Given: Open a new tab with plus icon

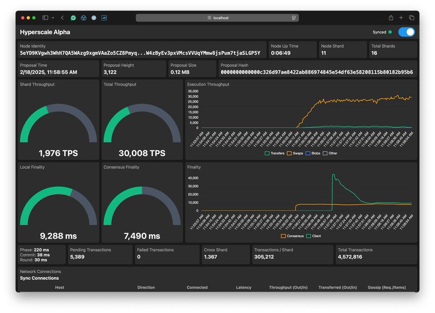Looking at the screenshot, I should click(x=401, y=18).
